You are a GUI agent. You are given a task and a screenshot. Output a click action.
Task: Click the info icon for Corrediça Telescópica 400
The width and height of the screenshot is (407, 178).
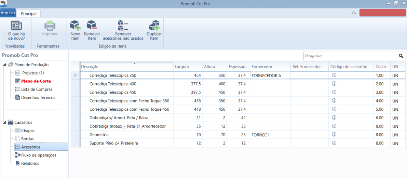tap(334, 84)
